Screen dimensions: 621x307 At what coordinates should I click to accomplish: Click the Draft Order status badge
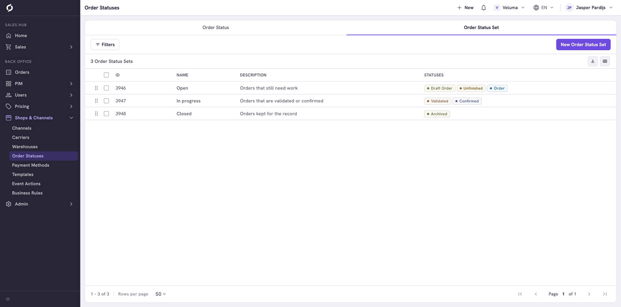pos(439,88)
